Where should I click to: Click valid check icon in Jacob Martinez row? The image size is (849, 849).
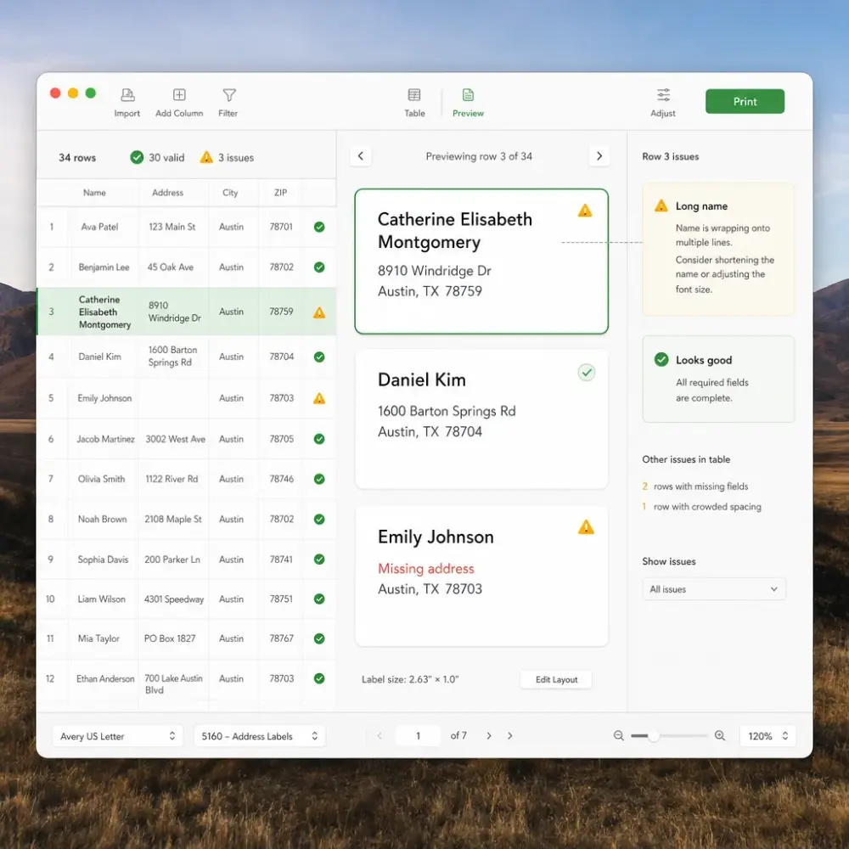(319, 439)
